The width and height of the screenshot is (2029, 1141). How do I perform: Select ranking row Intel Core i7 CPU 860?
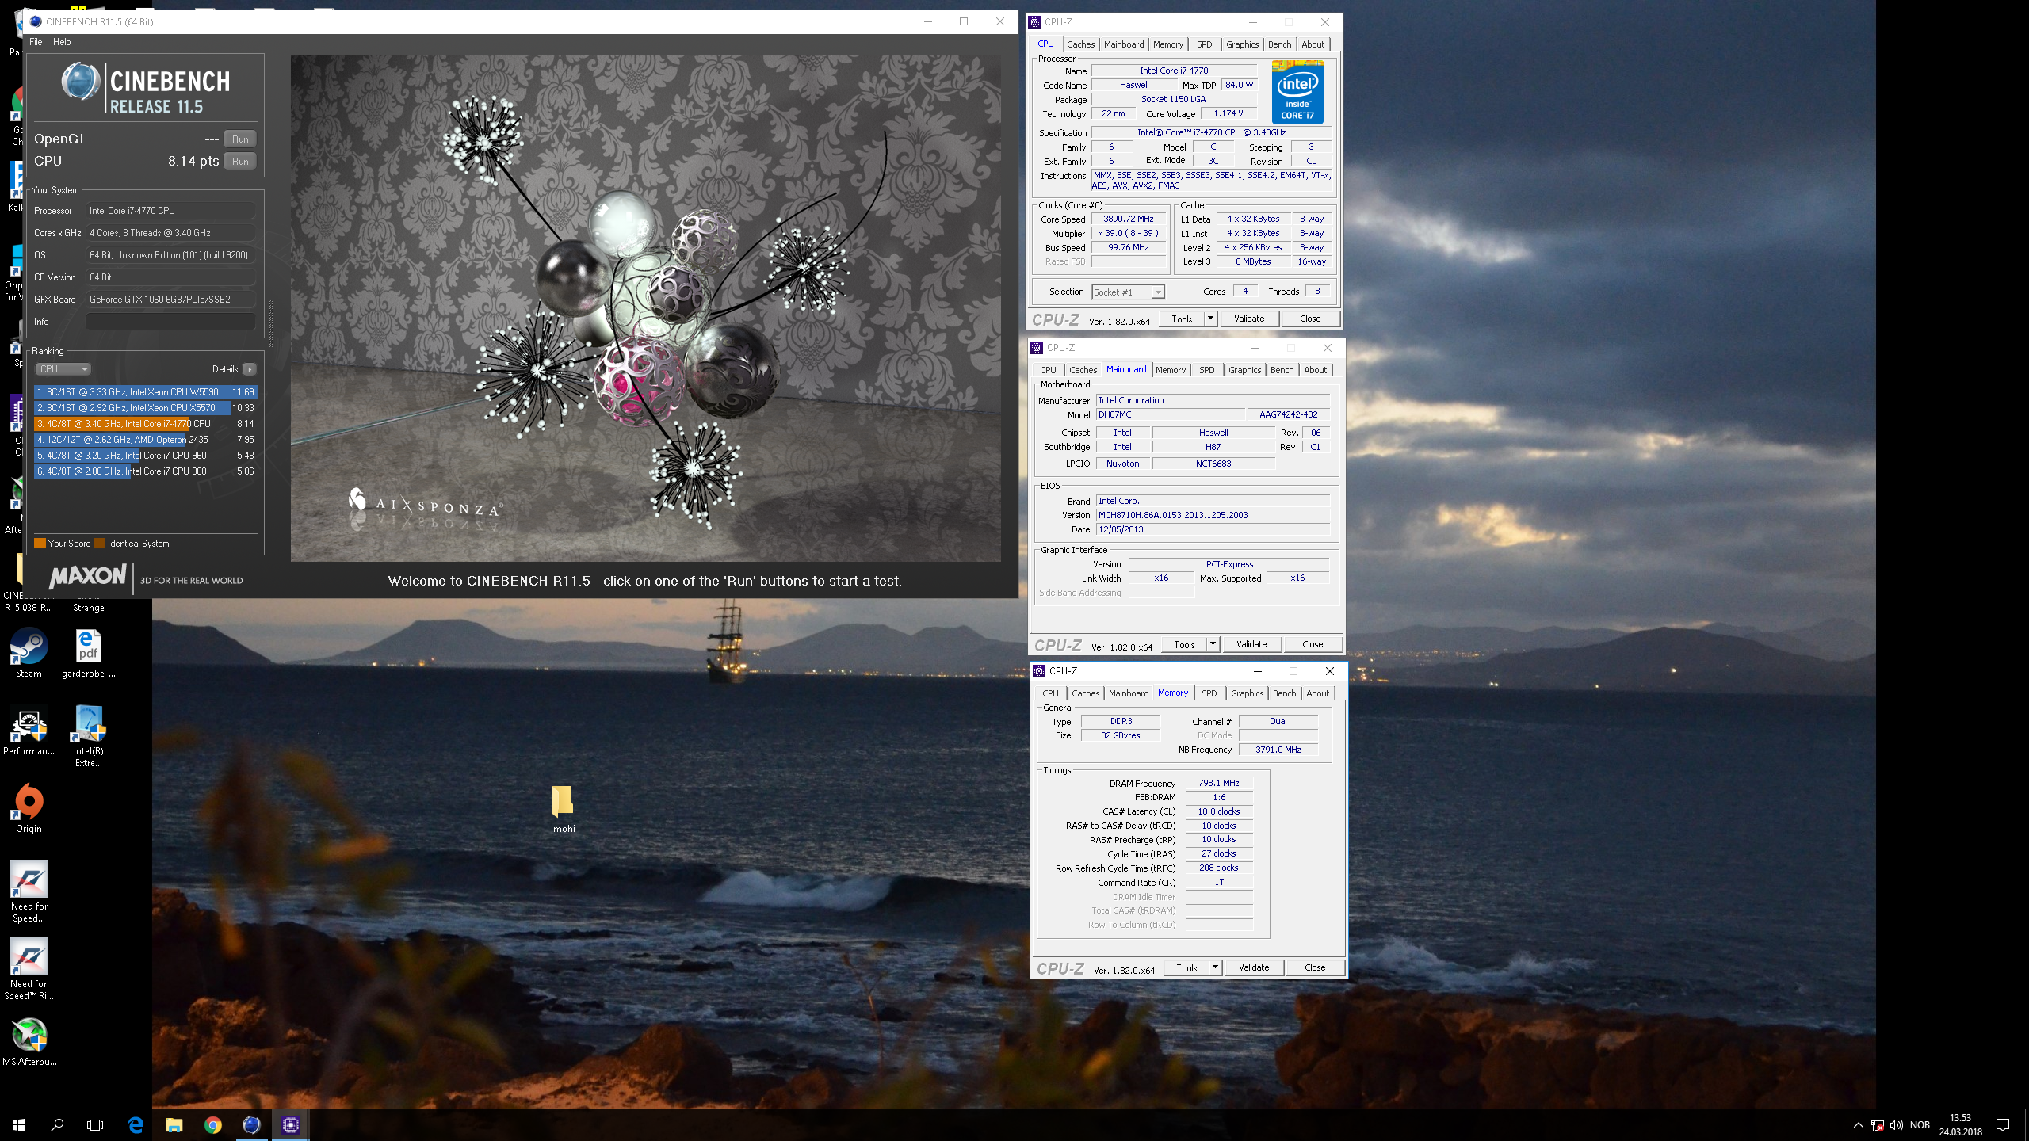click(145, 471)
